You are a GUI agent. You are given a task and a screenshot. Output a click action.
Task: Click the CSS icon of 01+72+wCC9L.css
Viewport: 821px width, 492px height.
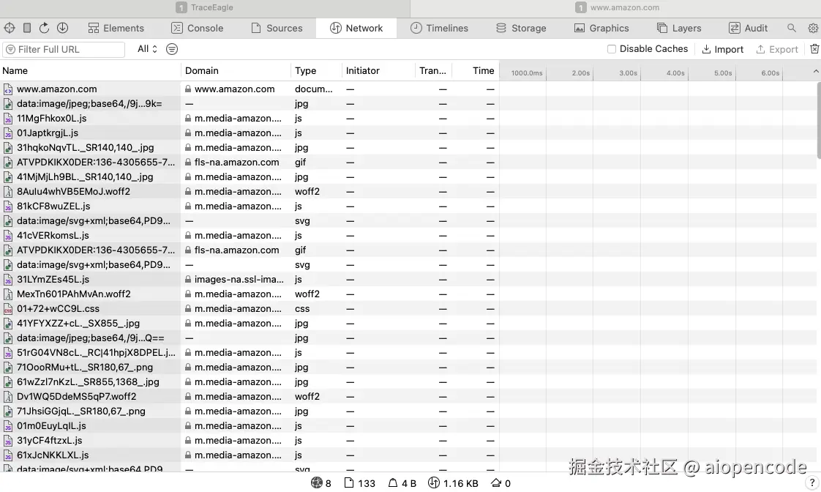(x=8, y=309)
